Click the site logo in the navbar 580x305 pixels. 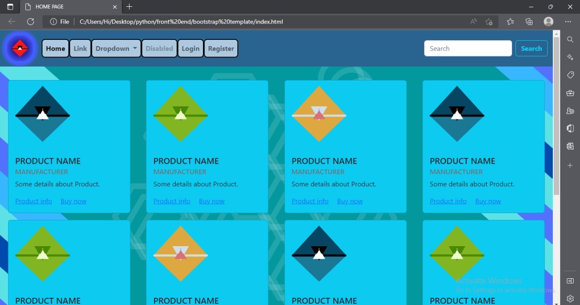[x=20, y=48]
